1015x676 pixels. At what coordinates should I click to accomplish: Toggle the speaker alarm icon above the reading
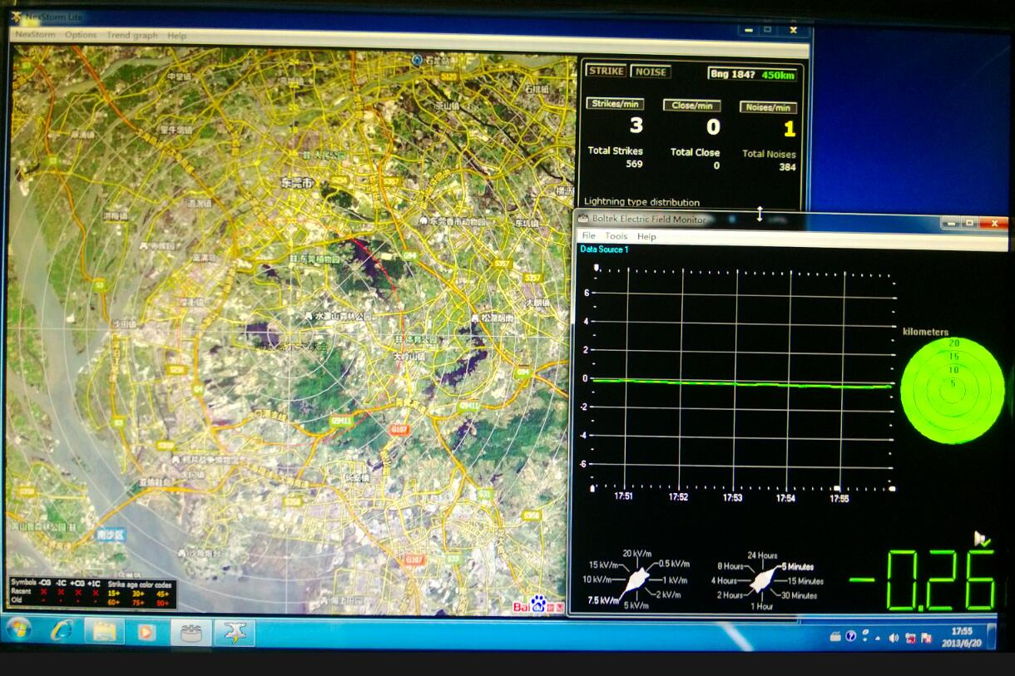coord(983,539)
